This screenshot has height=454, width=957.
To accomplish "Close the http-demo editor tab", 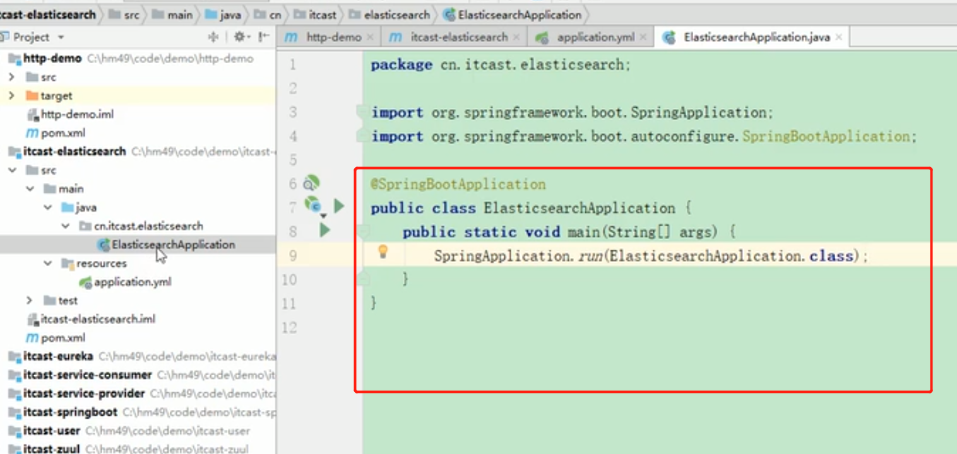I will click(x=370, y=37).
